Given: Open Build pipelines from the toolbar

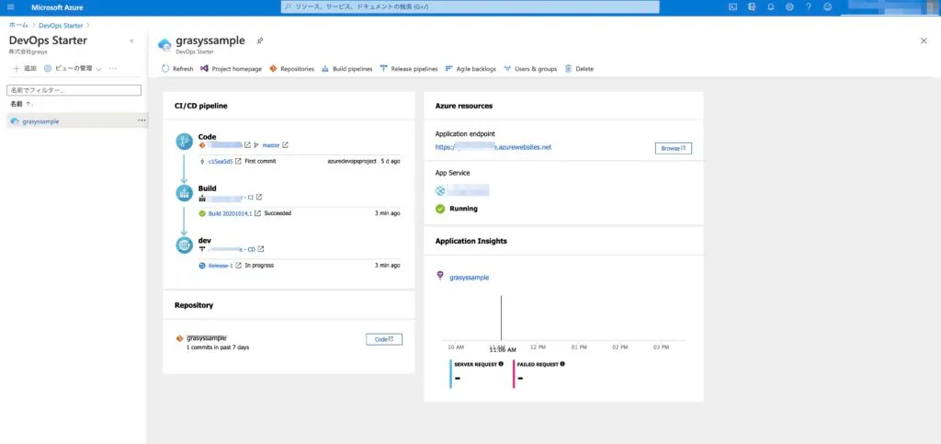Looking at the screenshot, I should [346, 68].
